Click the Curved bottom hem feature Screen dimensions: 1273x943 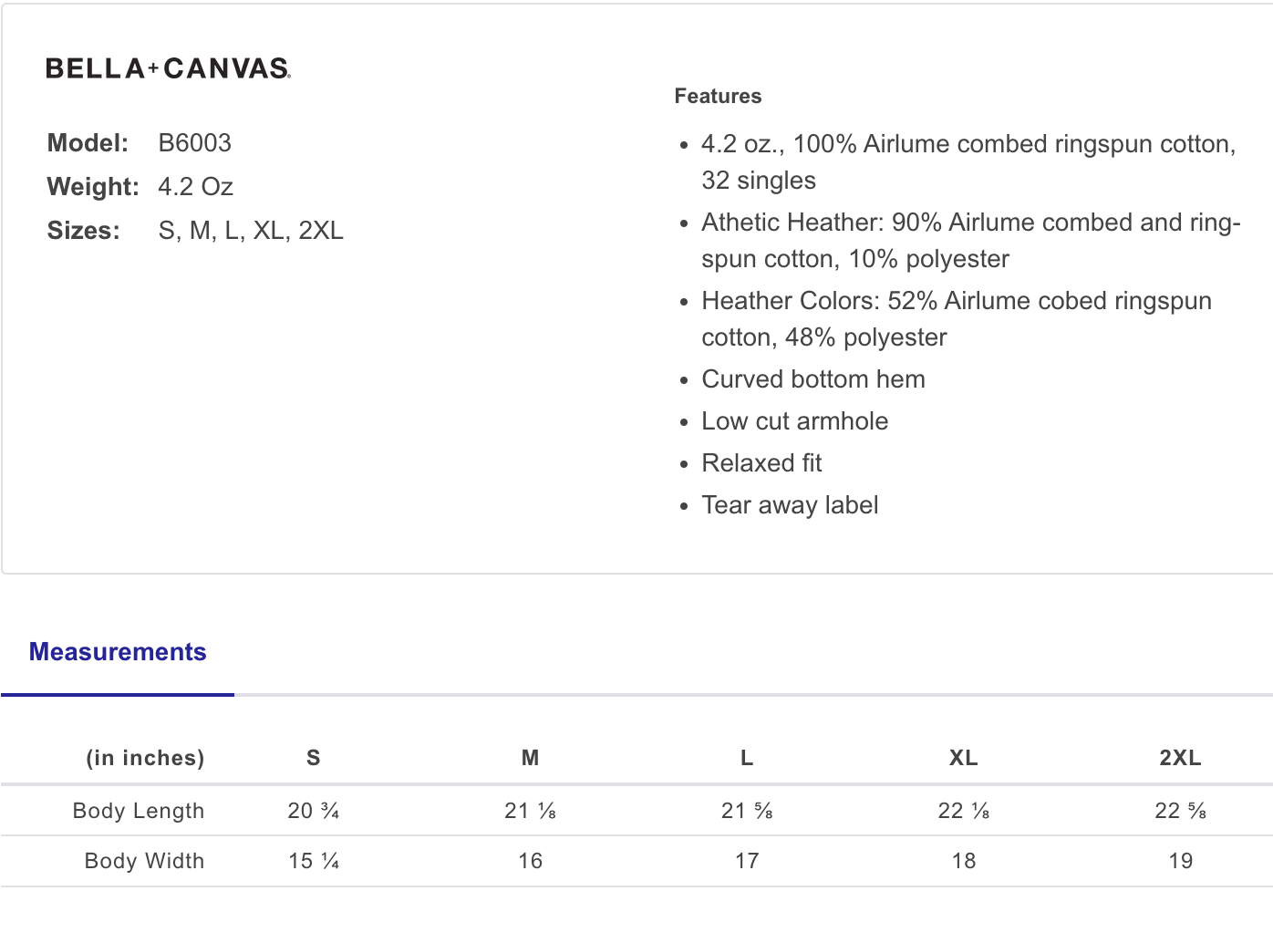click(x=812, y=379)
